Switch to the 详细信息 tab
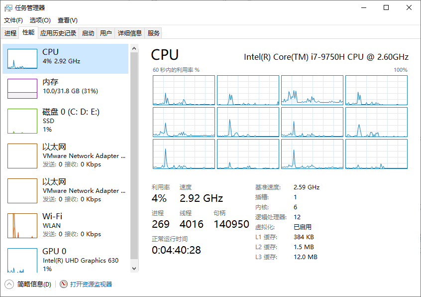421x297 pixels. click(130, 33)
